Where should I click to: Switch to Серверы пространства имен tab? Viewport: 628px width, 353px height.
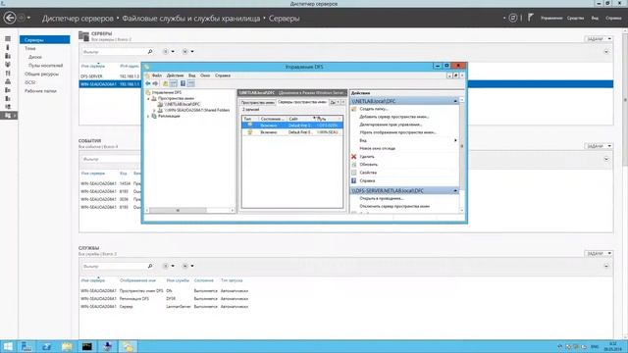[302, 102]
